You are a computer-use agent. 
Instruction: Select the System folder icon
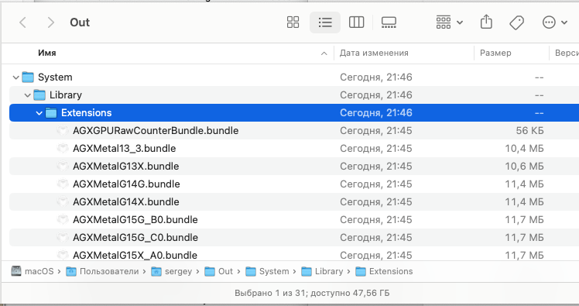click(x=28, y=77)
